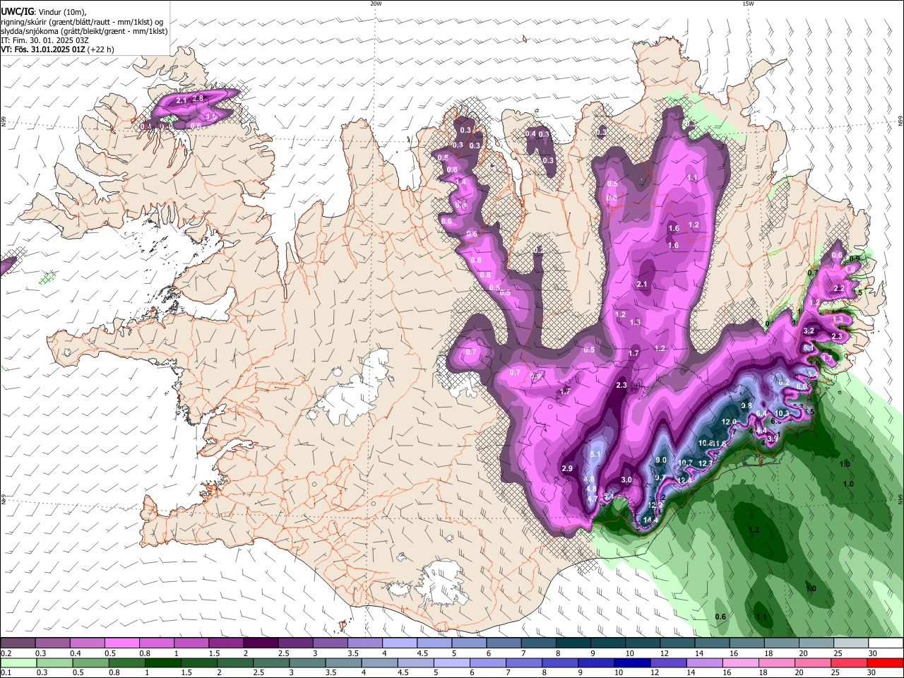Select the 0.2 dark purple snow legend swatch
This screenshot has width=904, height=678.
click(18, 643)
